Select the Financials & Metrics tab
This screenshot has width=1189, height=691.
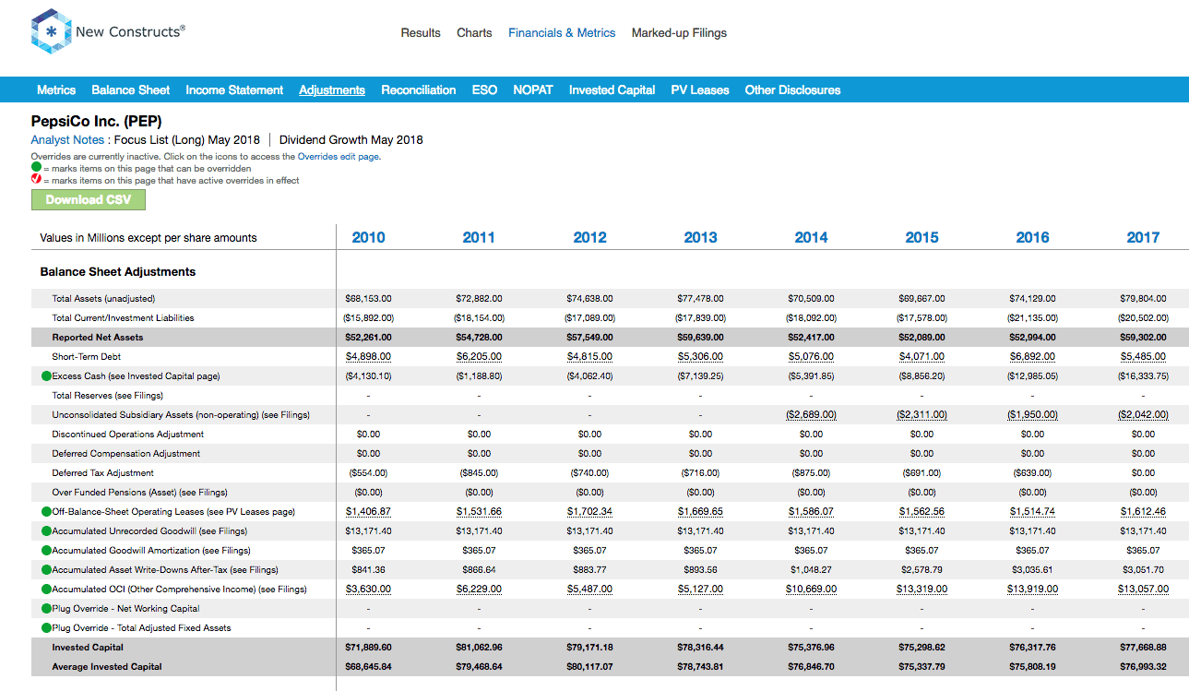[x=562, y=33]
